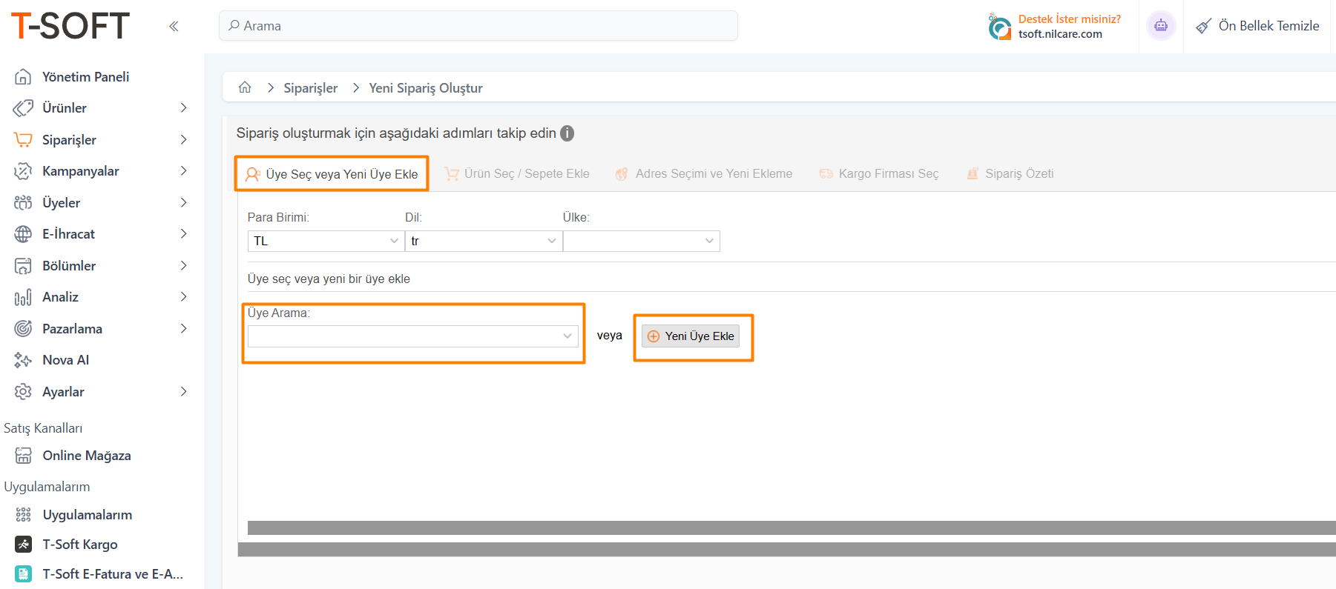
Task: Click the Ürünler tag icon
Action: [23, 108]
